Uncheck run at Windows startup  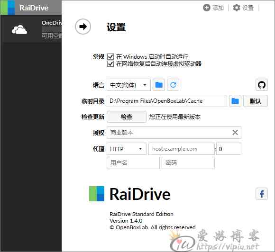(110, 56)
